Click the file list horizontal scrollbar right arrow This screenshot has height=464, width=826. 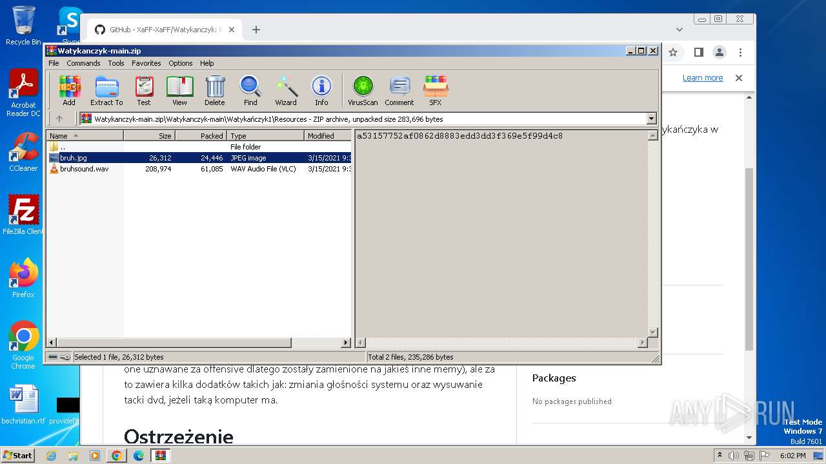click(x=346, y=343)
